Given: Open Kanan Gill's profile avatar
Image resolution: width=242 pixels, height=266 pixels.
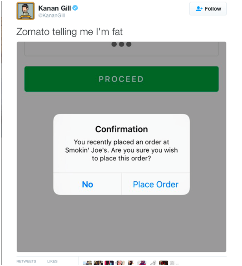Looking at the screenshot, I should 26,11.
